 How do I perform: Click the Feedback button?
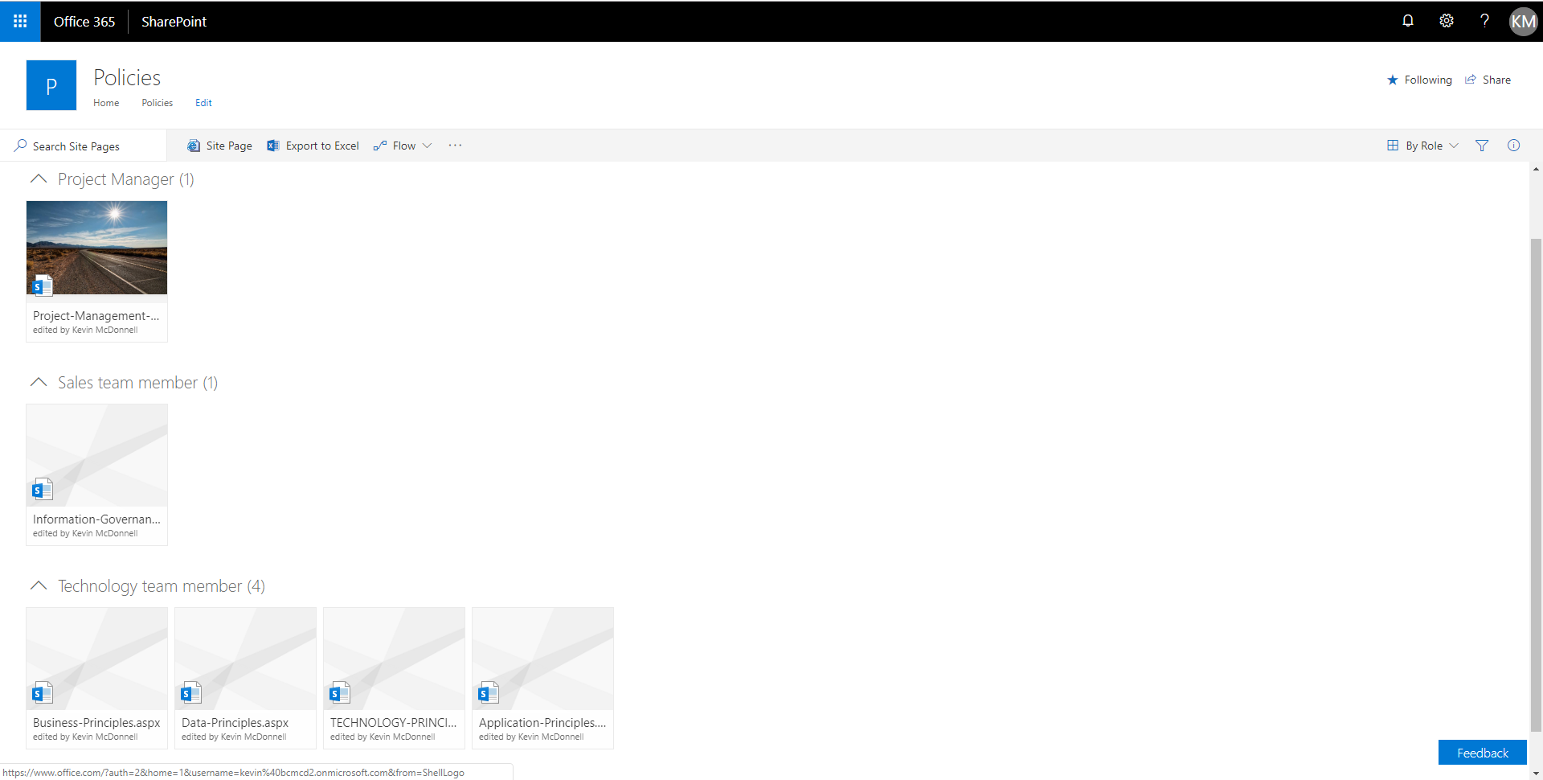point(1482,753)
